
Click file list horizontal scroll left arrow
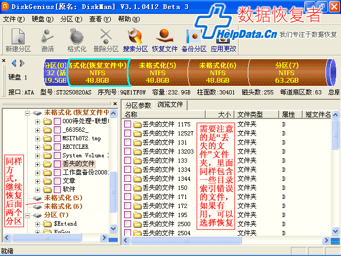(x=126, y=241)
